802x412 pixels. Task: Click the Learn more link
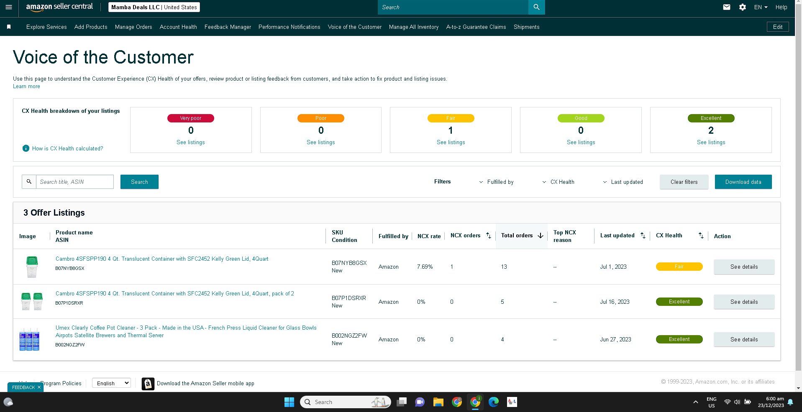tap(26, 86)
